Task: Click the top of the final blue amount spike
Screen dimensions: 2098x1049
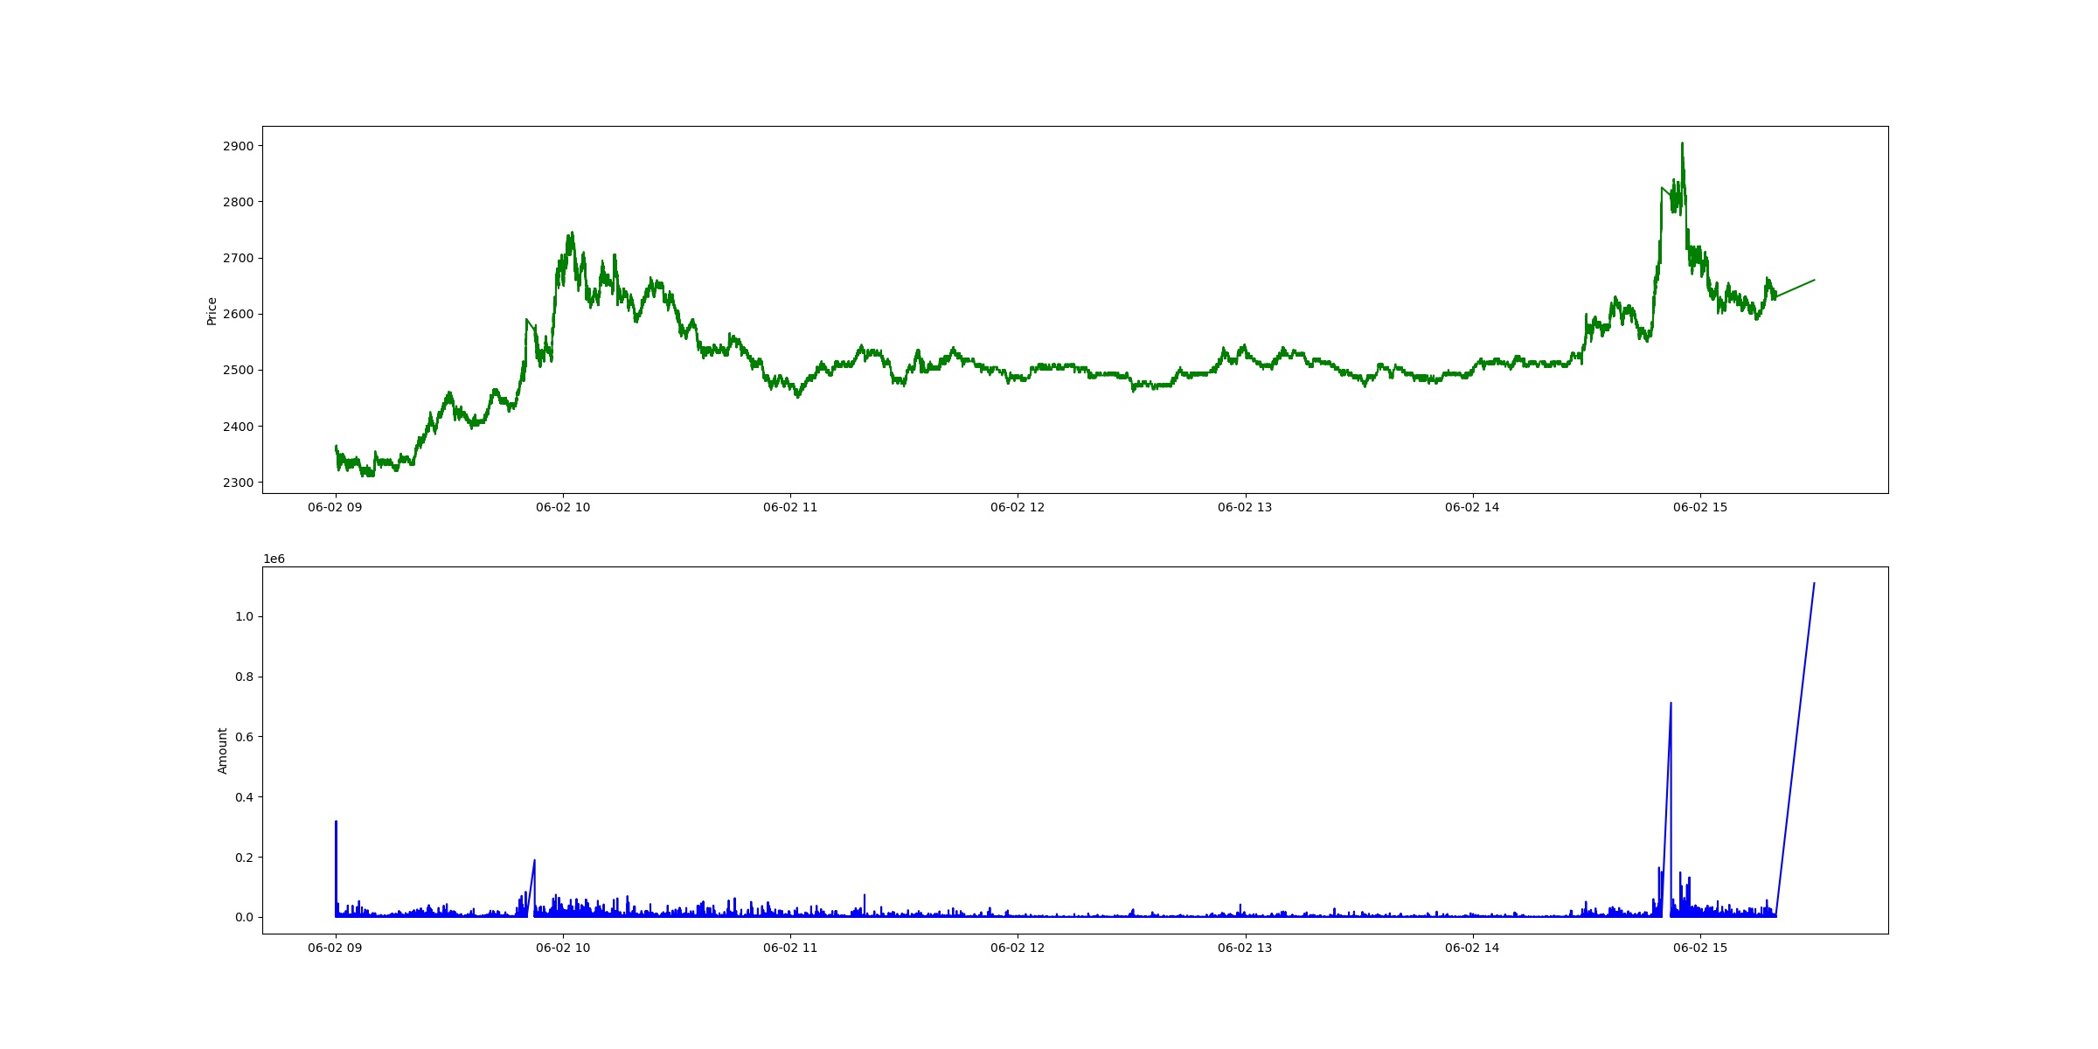Action: (1814, 584)
